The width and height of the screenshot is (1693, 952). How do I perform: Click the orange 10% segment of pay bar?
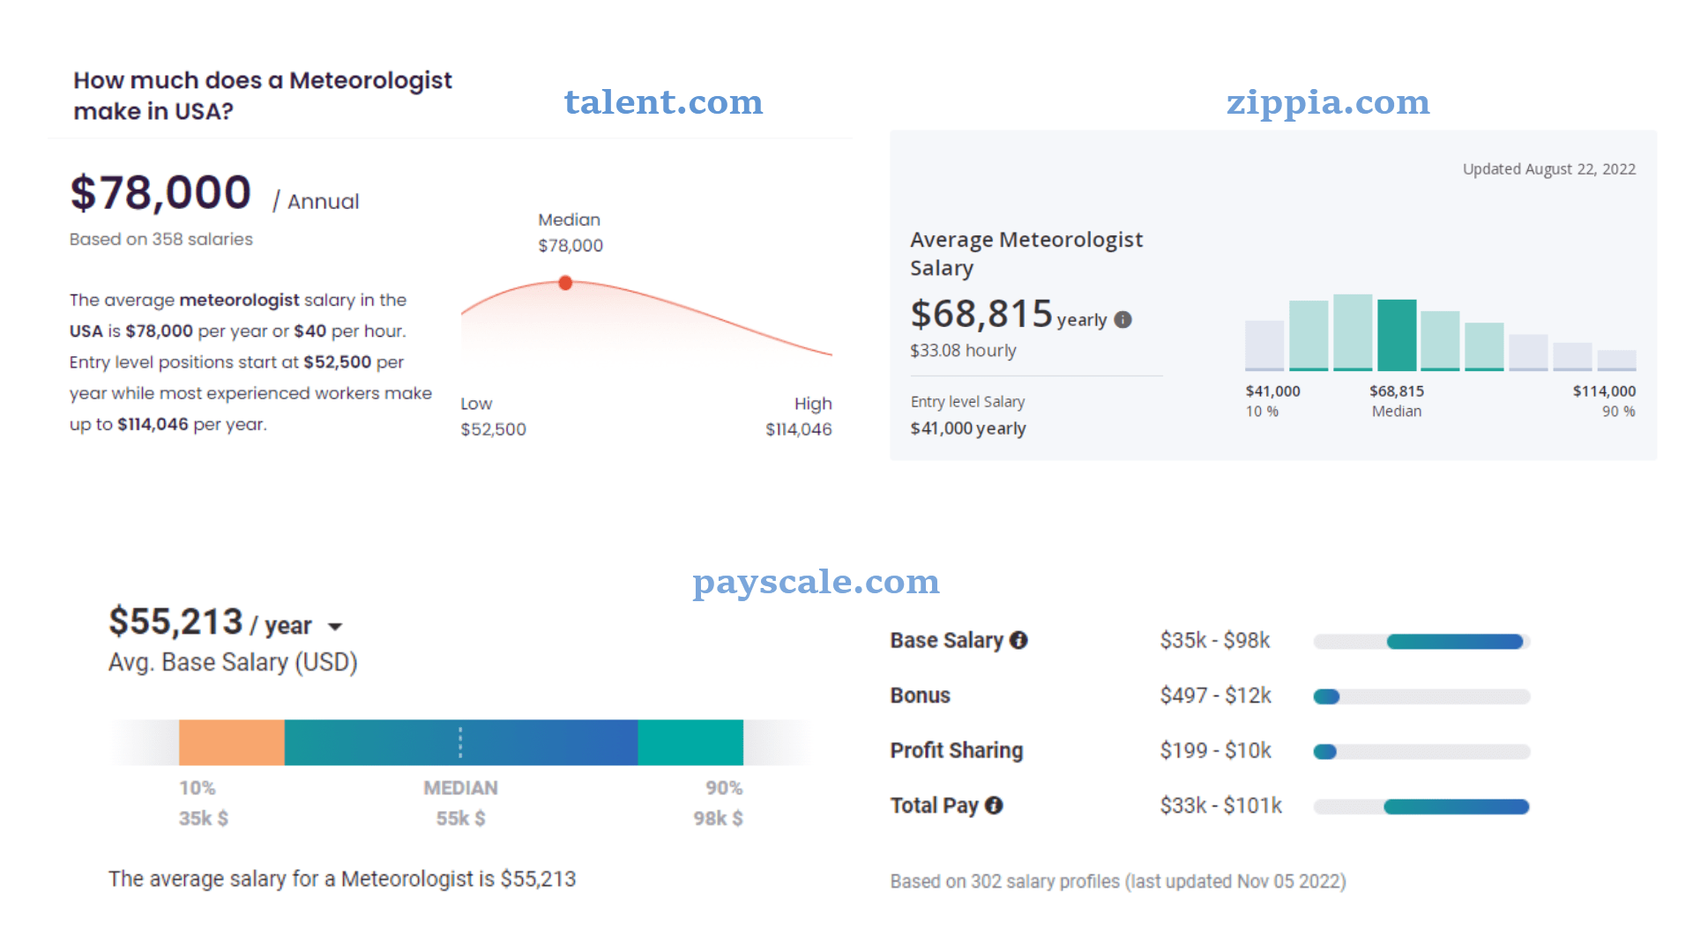tap(232, 742)
